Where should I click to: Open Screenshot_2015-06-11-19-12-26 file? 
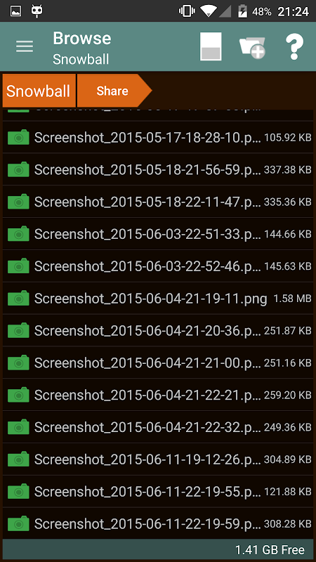tap(158, 459)
